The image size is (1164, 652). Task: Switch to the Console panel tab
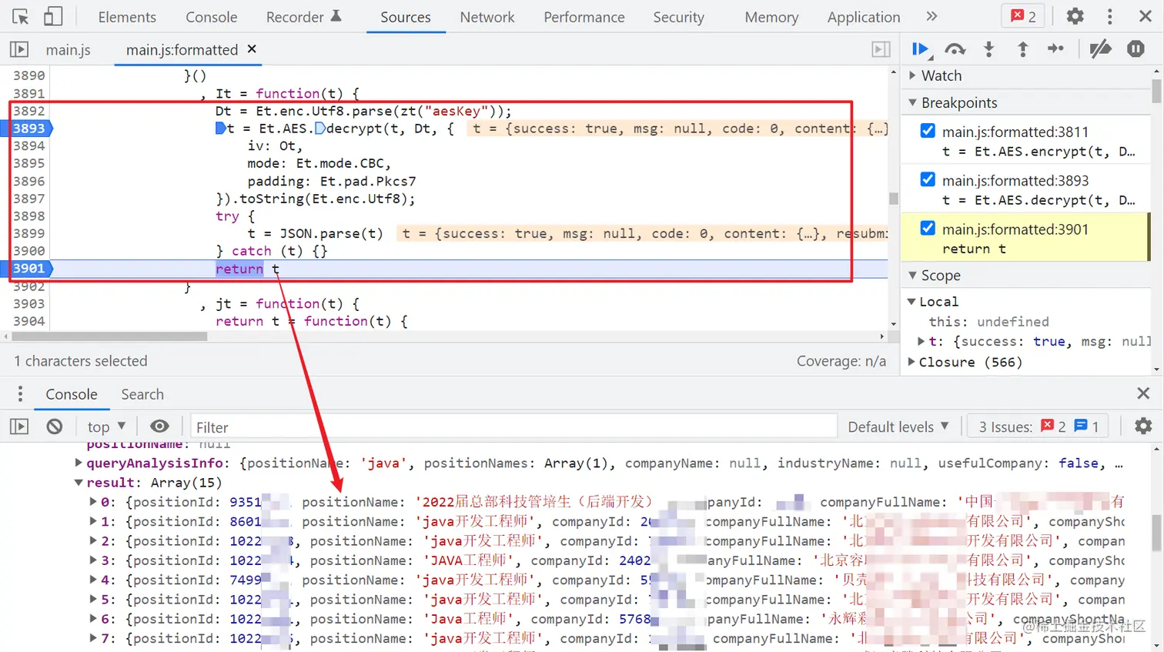tap(211, 17)
